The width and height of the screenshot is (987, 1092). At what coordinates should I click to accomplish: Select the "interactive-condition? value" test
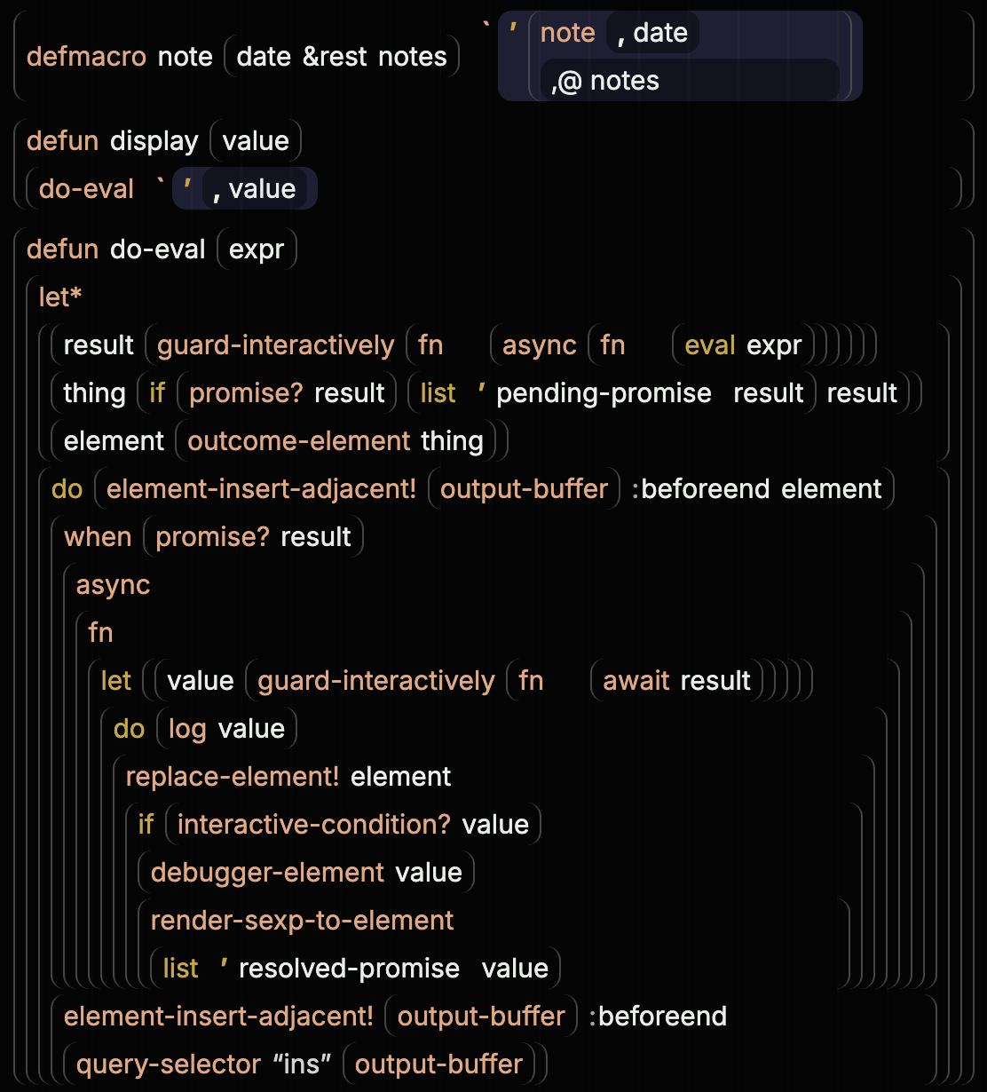(x=353, y=825)
